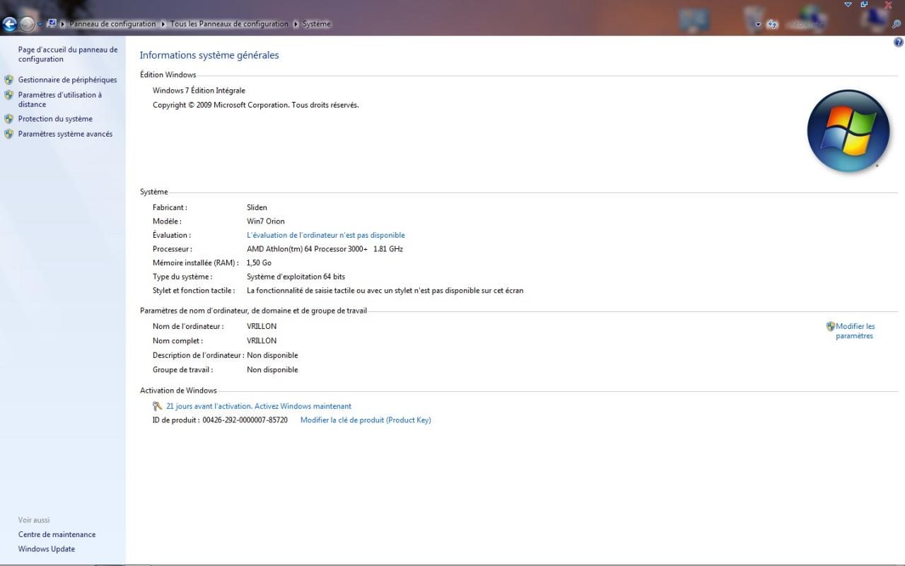The height and width of the screenshot is (566, 905).
Task: Click the shield icon beside Paramètres d'utilisation à distance
Action: coord(9,95)
